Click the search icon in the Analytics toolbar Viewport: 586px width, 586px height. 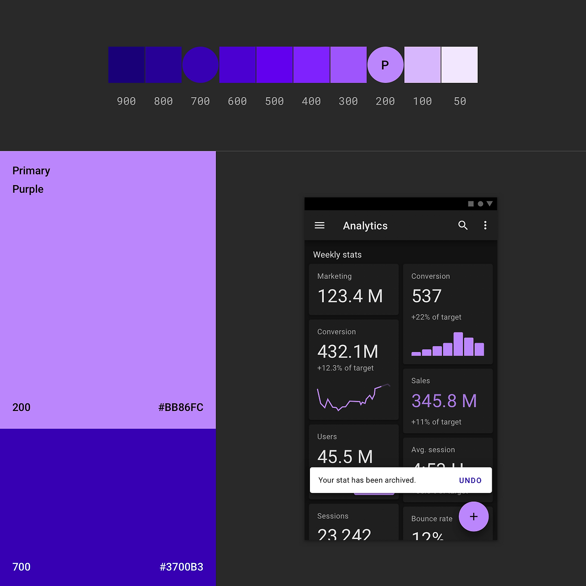[x=463, y=225]
